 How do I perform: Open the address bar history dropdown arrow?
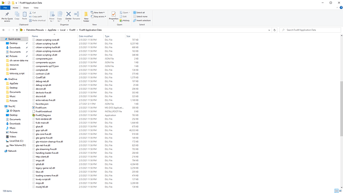point(269,30)
